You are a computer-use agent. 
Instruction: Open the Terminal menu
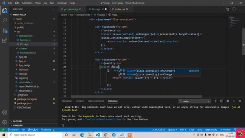62,3
